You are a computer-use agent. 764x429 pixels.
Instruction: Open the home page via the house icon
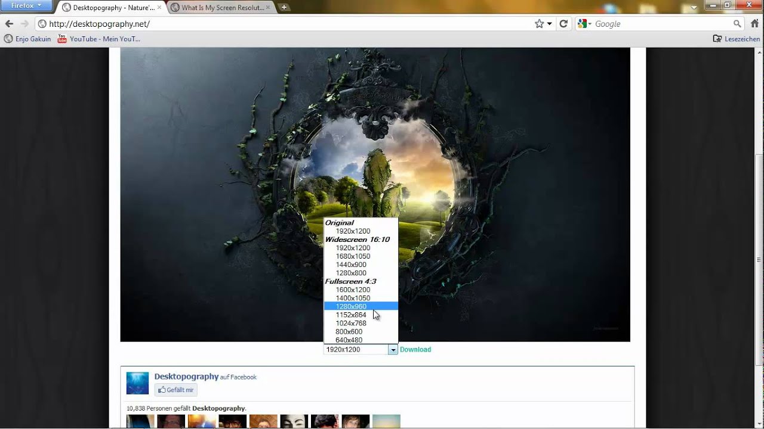pos(755,24)
